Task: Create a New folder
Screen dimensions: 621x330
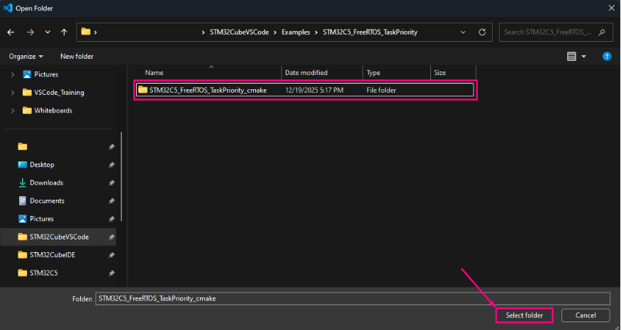Action: 77,57
